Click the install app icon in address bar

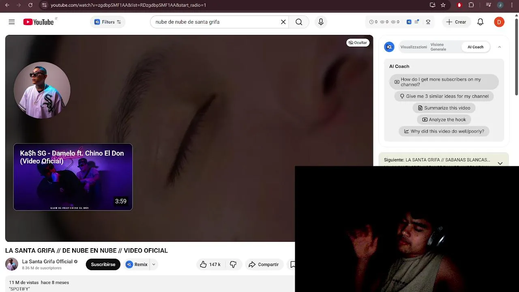point(433,5)
